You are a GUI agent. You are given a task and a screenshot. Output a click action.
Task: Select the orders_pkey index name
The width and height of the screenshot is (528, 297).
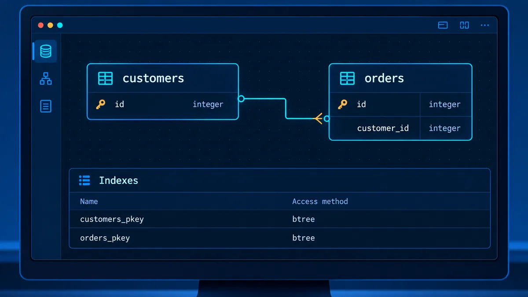[x=105, y=238]
